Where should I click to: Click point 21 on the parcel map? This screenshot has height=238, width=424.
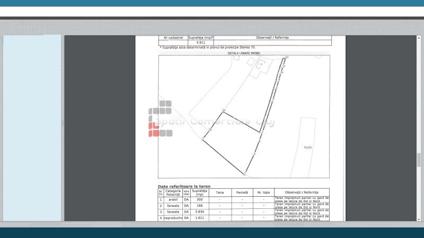[x=224, y=111]
